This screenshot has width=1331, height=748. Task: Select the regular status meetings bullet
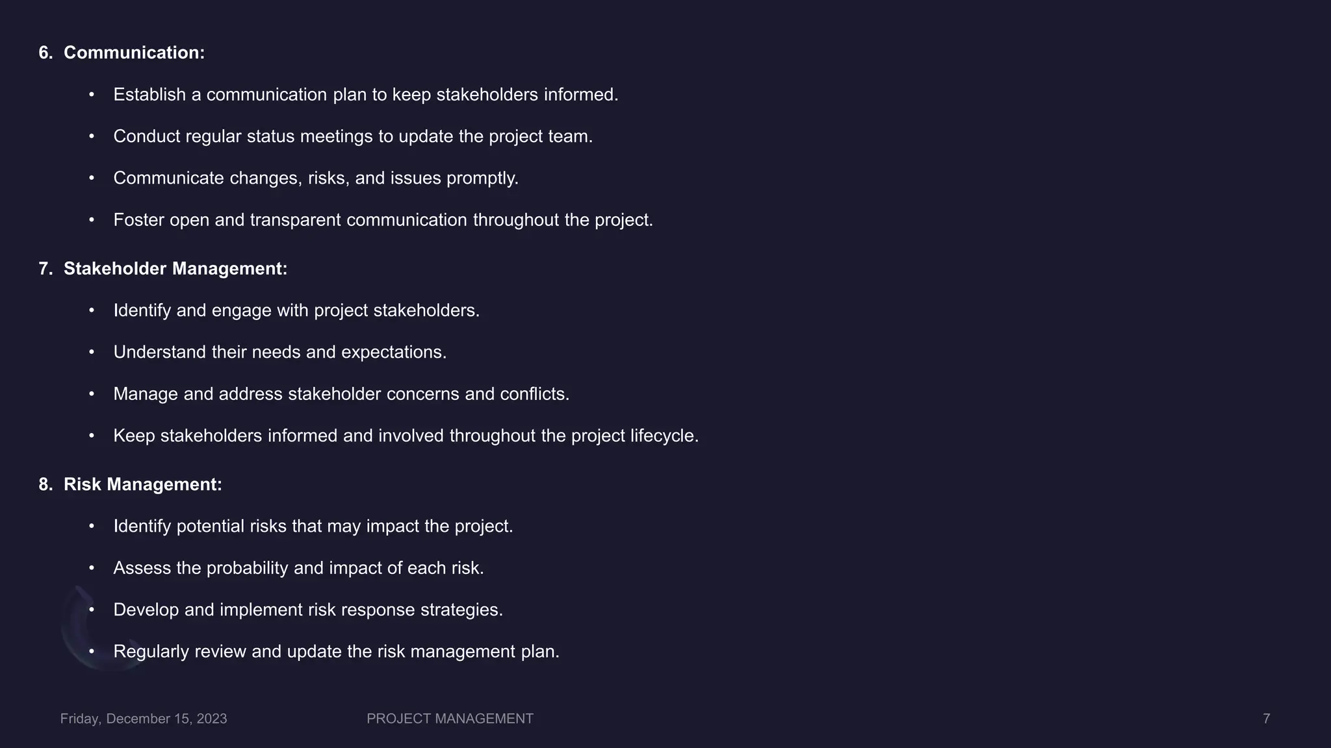(353, 136)
